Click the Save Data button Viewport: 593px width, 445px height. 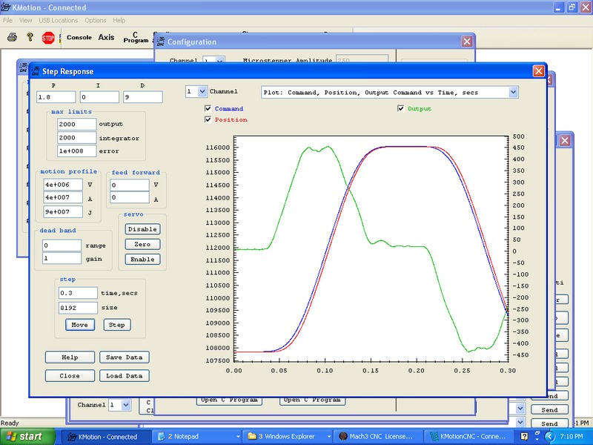click(124, 357)
